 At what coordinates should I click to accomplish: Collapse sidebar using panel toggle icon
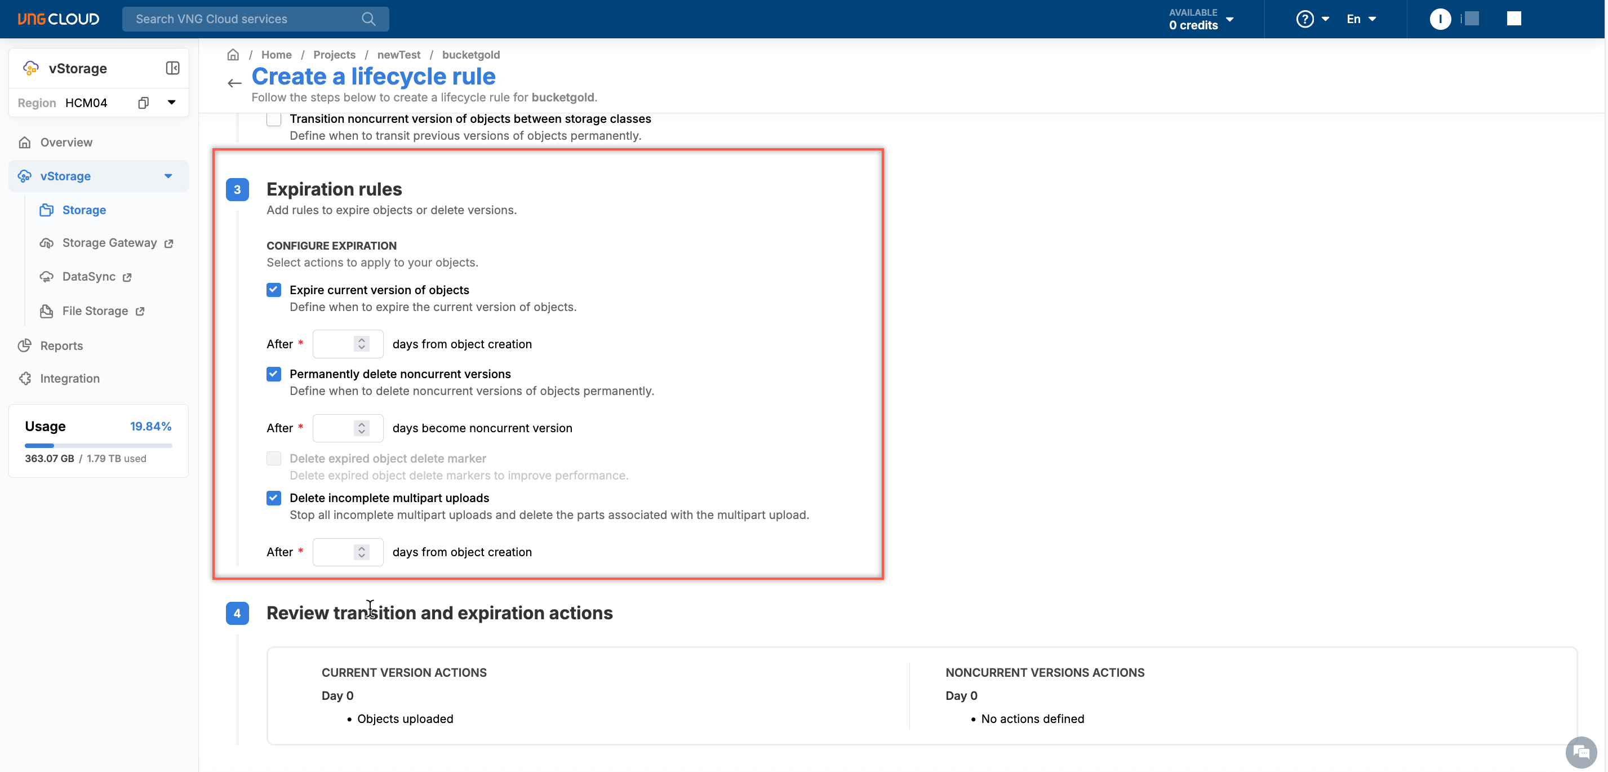tap(172, 68)
